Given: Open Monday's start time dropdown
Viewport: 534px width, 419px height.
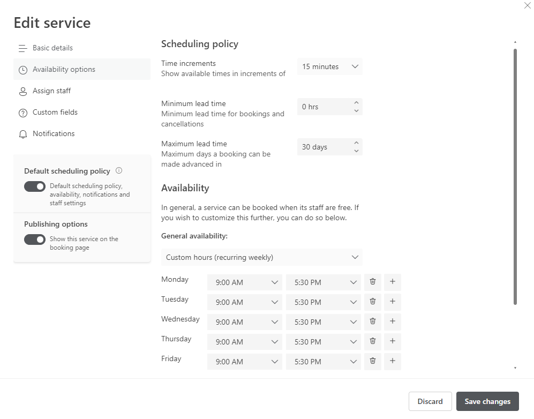Looking at the screenshot, I should (x=245, y=282).
